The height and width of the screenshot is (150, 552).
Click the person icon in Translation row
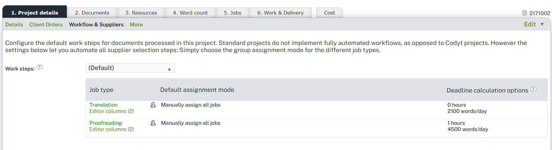pos(153,105)
